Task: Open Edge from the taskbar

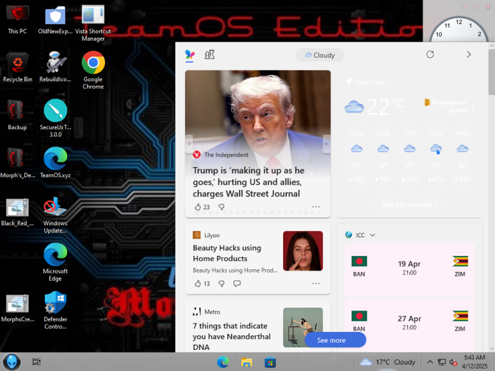Action: (223, 362)
